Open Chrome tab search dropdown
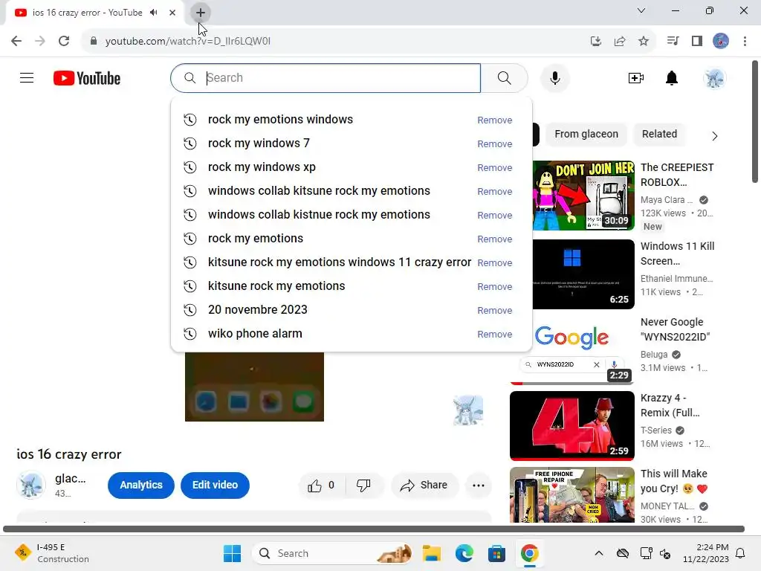This screenshot has width=761, height=571. click(x=641, y=10)
